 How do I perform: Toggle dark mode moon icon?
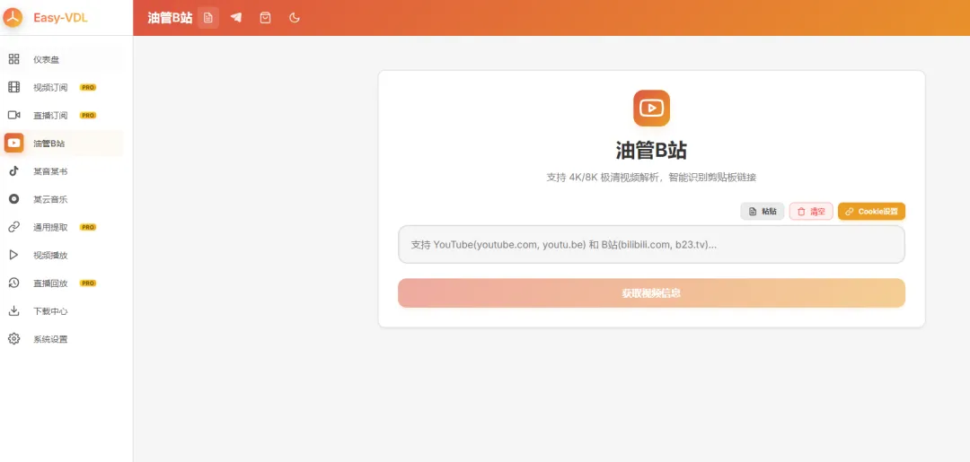coord(295,18)
